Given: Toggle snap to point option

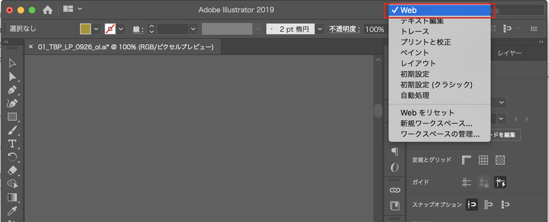Looking at the screenshot, I should click(x=472, y=205).
